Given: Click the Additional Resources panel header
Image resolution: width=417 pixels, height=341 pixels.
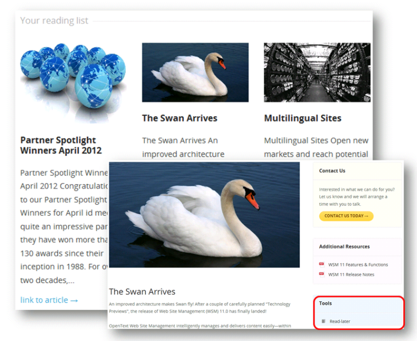Looking at the screenshot, I should pos(344,246).
